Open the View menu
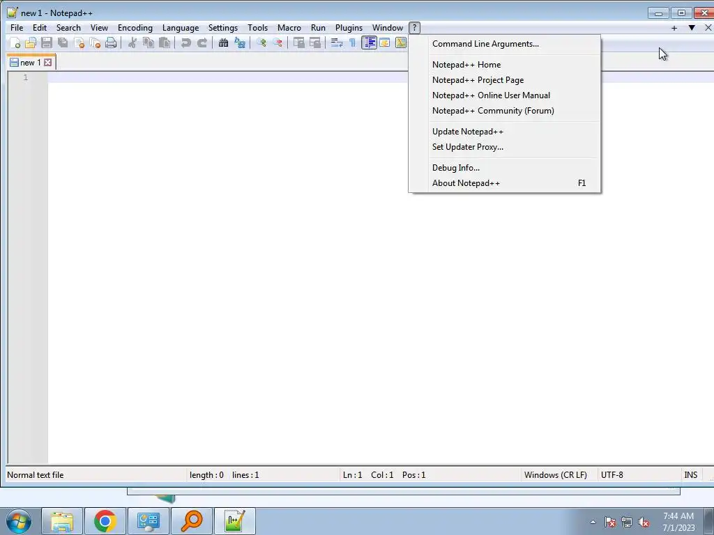This screenshot has height=535, width=714. tap(99, 28)
